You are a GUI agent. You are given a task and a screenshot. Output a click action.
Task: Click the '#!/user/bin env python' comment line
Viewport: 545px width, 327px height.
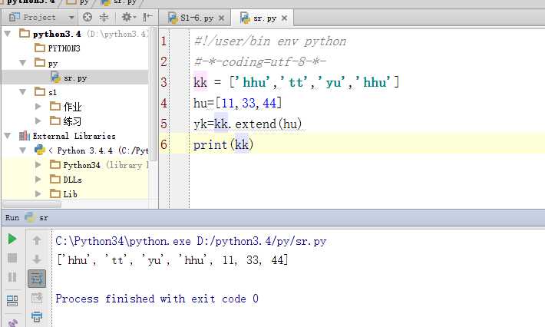click(270, 41)
